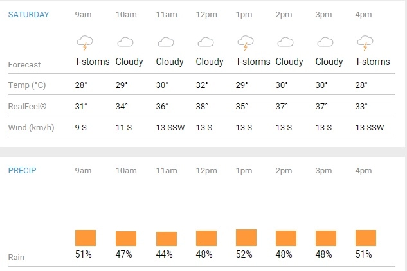Click the 12pm cloudy forecast icon
407x271 pixels.
[206, 43]
